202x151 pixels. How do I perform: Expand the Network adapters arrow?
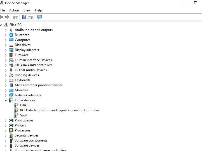pyautogui.click(x=6, y=95)
